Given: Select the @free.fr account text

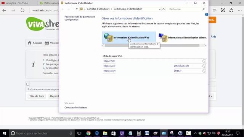Looking at the screenshot, I should point(178,71).
